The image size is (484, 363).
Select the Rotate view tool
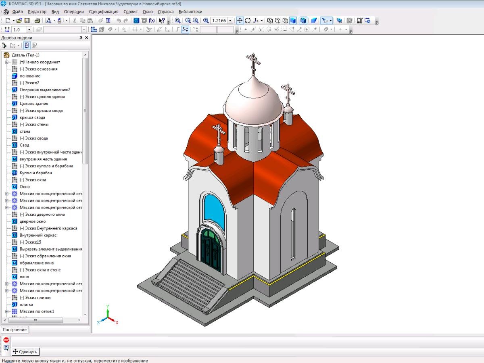248,21
